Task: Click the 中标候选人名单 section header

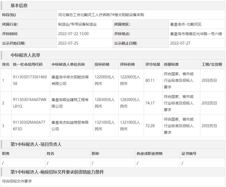Action: [25, 55]
